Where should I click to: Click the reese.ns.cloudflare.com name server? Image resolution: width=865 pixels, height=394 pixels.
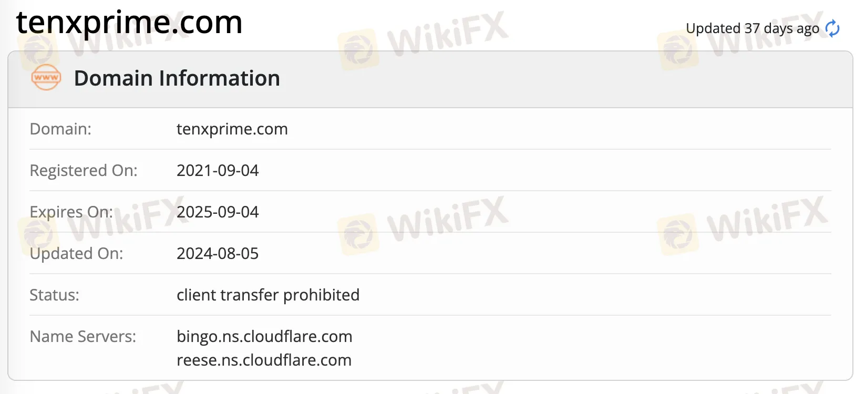click(x=264, y=360)
